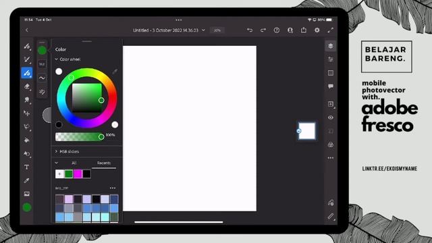432x243 pixels.
Task: Select the Smudge tool
Action: click(x=27, y=100)
